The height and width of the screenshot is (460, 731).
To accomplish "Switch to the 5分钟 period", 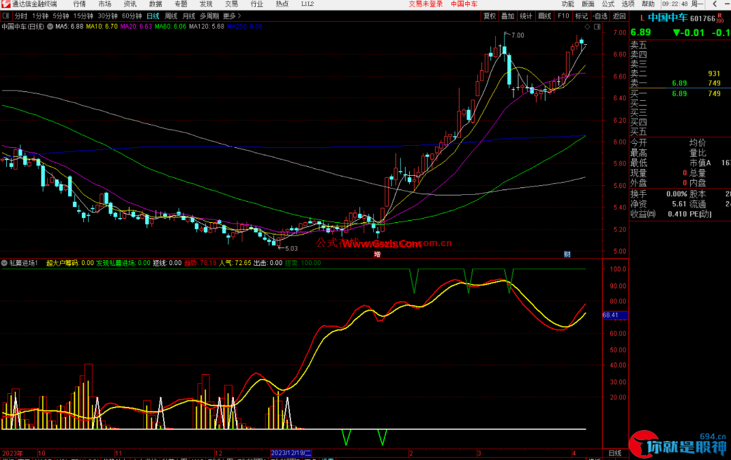I will [x=61, y=16].
